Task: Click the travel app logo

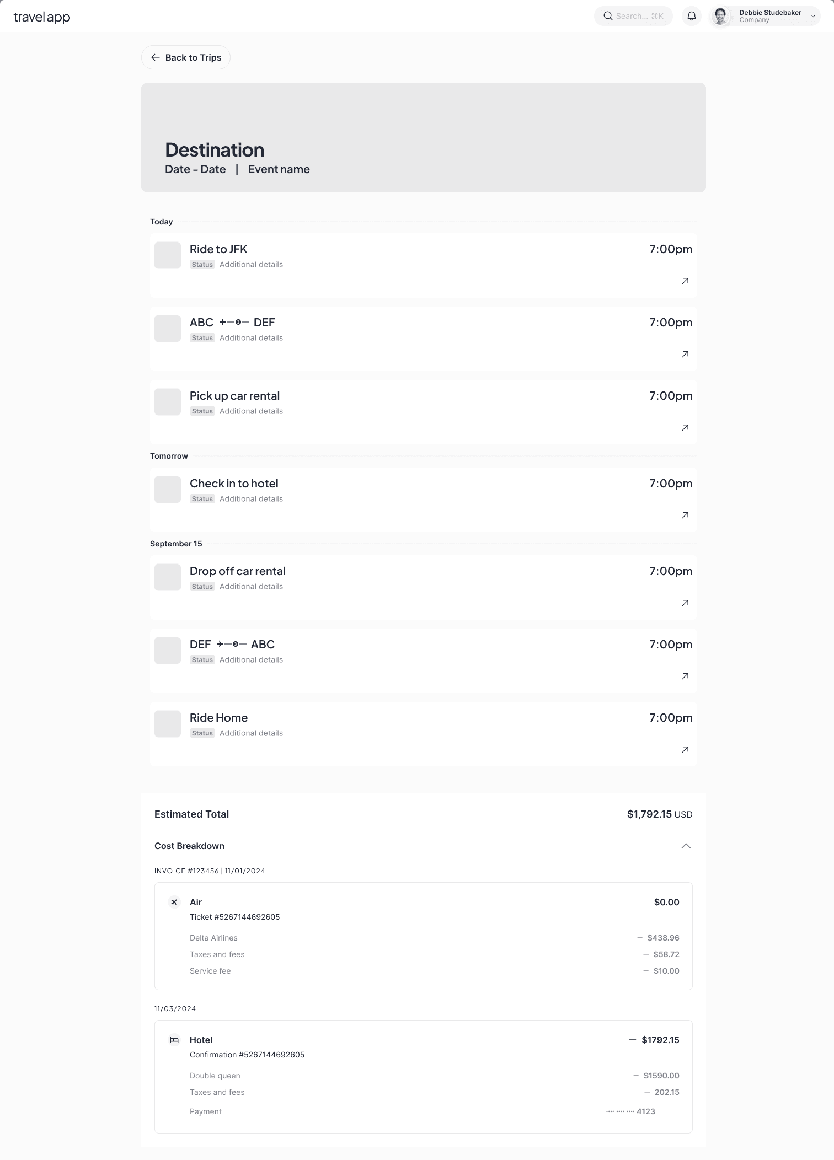Action: pyautogui.click(x=42, y=17)
